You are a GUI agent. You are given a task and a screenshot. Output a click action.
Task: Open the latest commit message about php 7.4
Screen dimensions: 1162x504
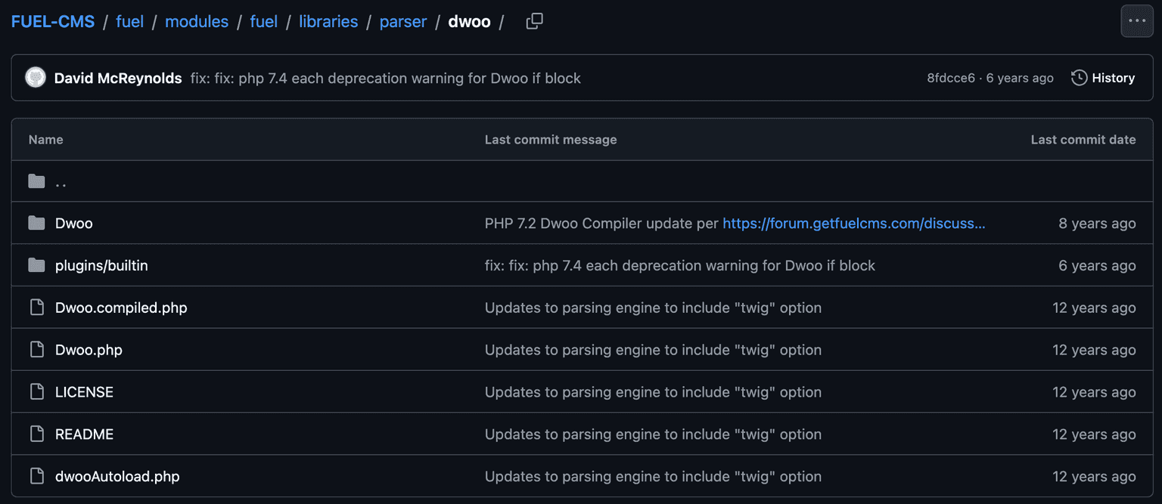[385, 78]
